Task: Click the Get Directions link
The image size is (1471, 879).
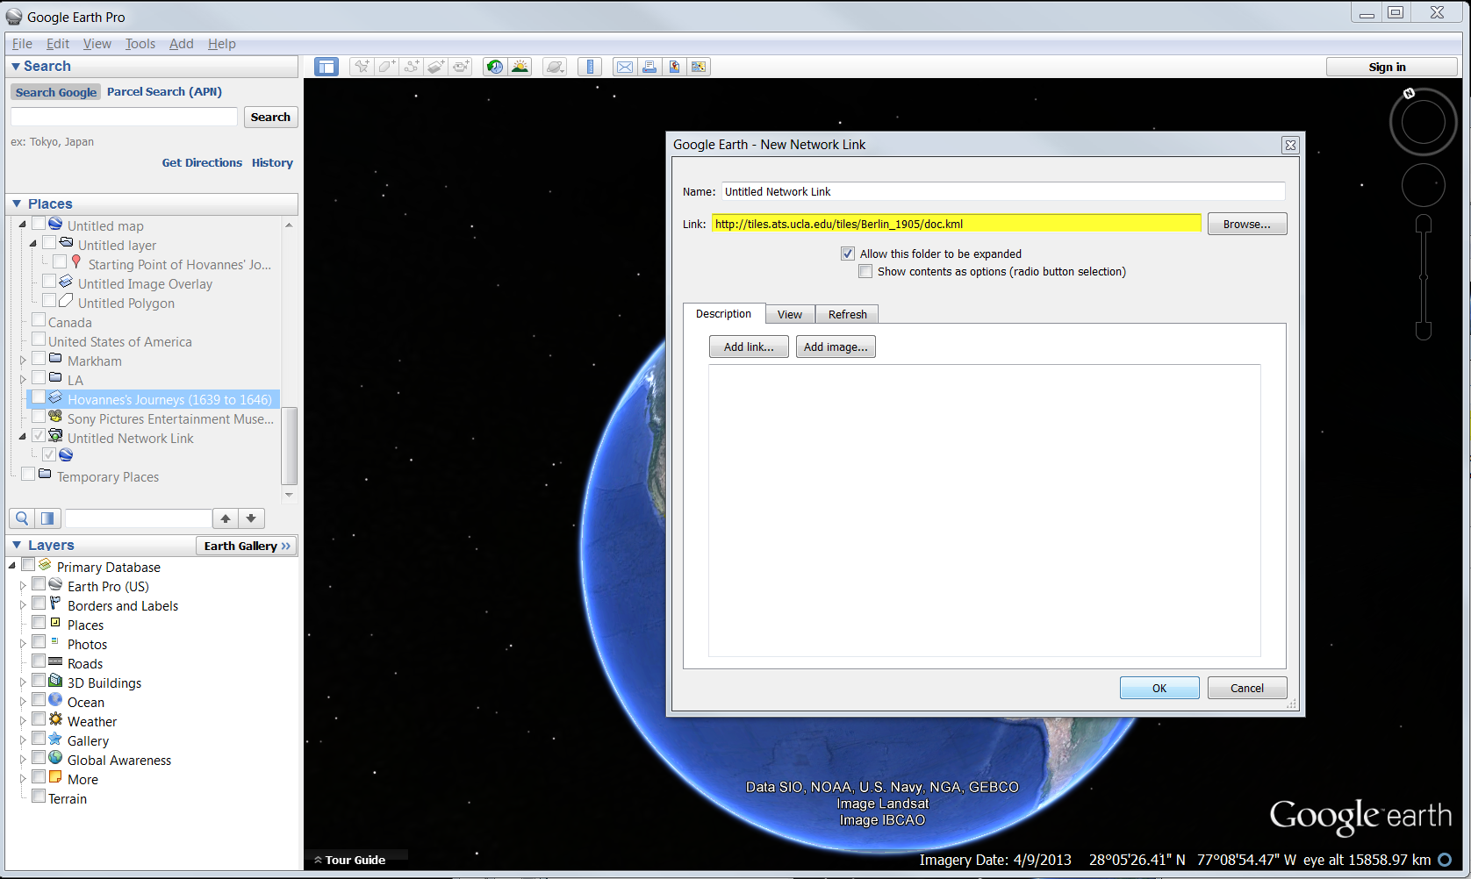Action: click(202, 162)
